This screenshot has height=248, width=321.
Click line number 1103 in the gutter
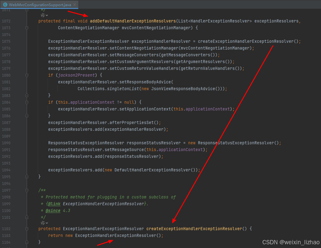tap(6, 235)
